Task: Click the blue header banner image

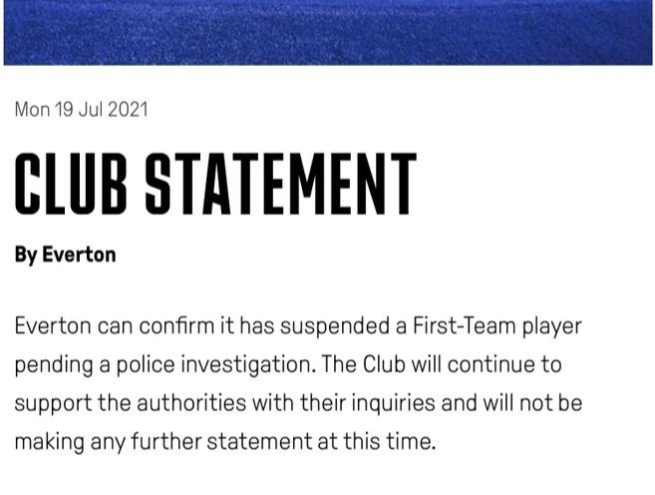Action: 327,32
